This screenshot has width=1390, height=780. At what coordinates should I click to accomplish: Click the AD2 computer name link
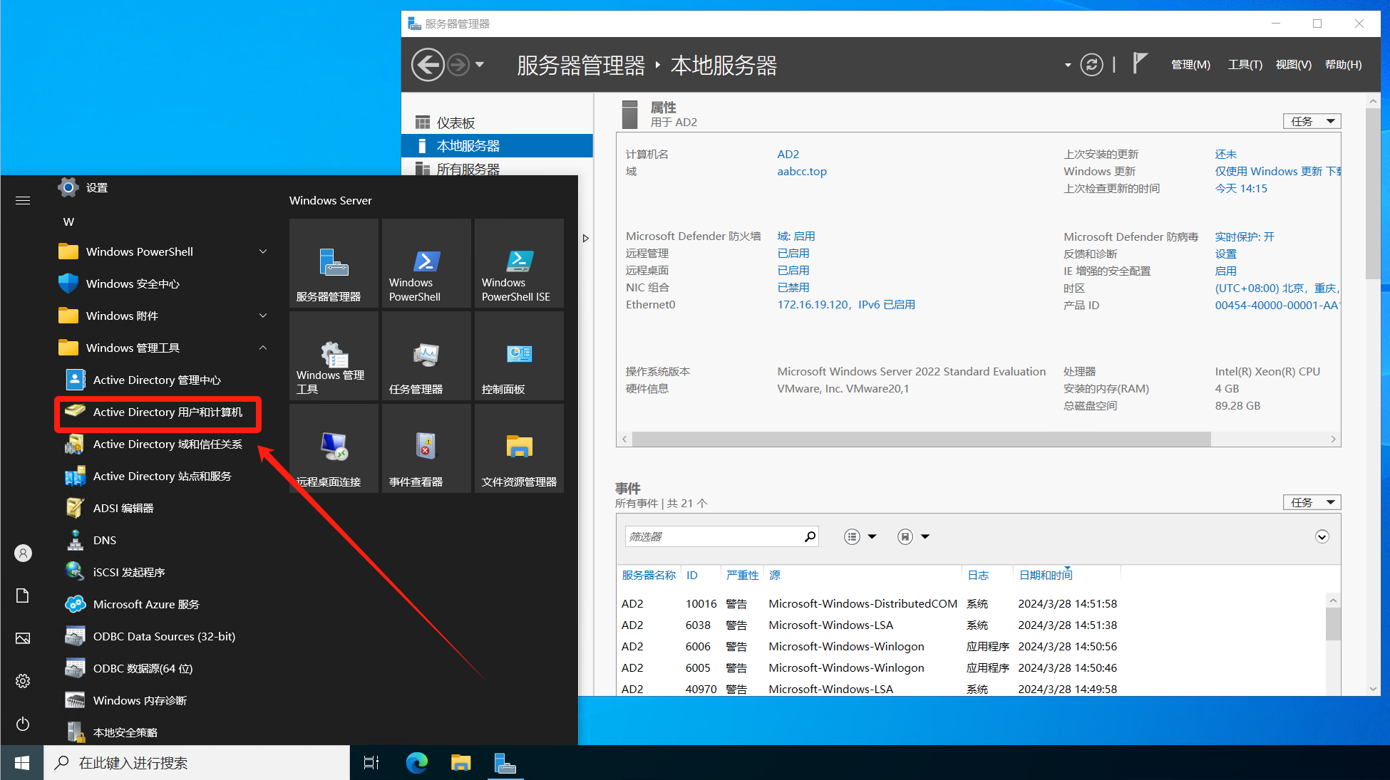click(788, 155)
